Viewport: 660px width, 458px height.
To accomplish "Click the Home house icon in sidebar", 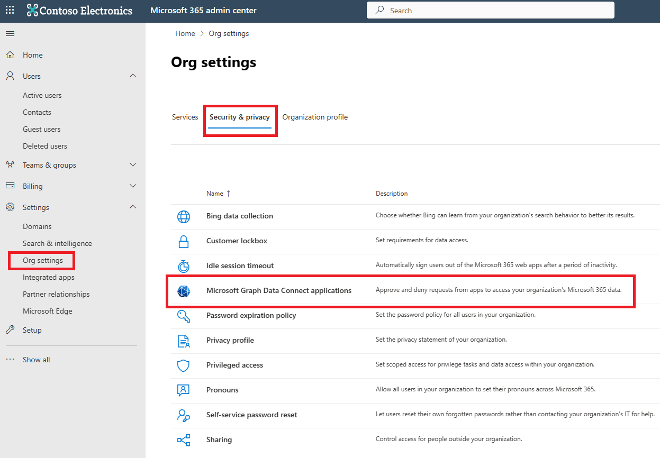I will pos(10,55).
